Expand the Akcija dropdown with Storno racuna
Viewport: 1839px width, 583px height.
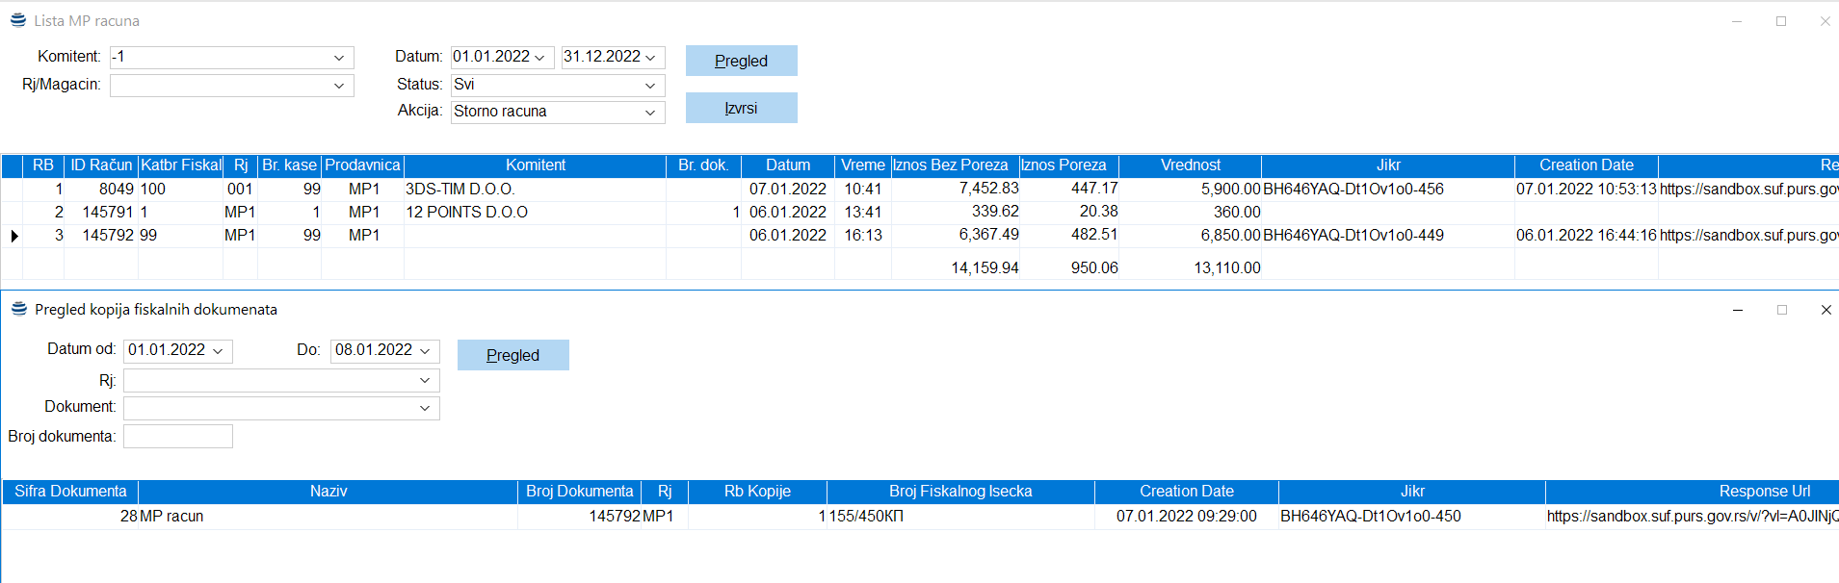[649, 113]
